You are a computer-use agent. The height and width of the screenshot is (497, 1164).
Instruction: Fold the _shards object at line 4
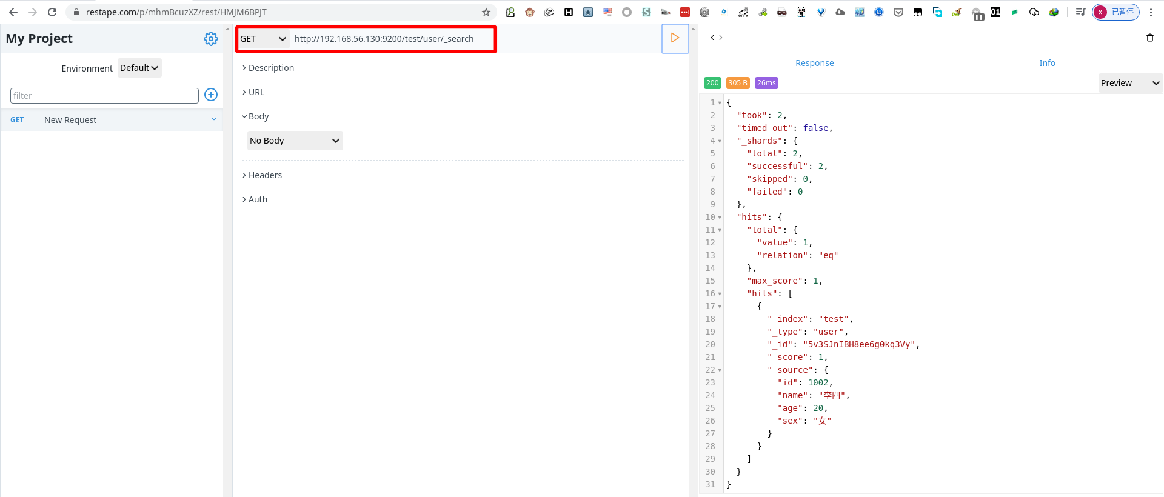tap(720, 141)
